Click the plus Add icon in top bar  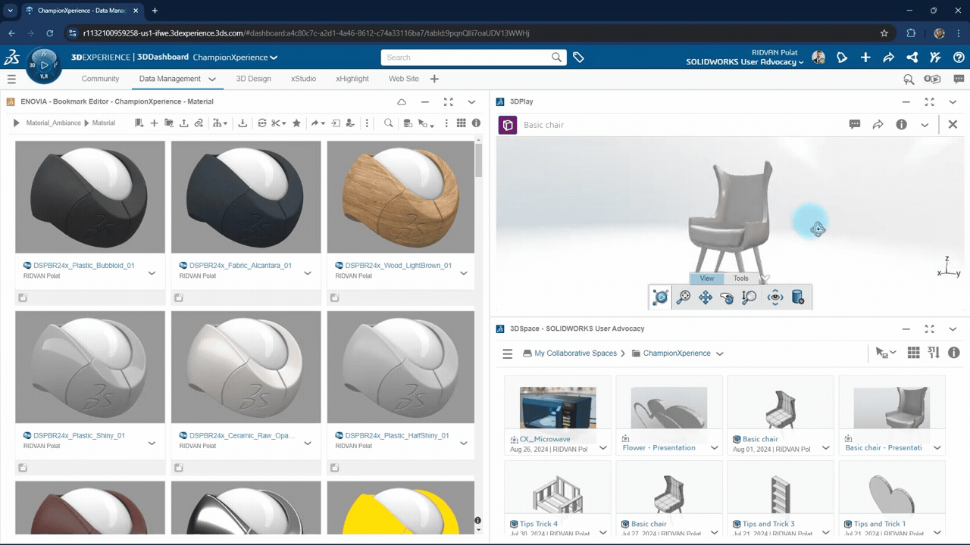(865, 58)
